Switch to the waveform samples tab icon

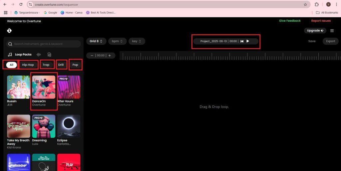pyautogui.click(x=39, y=55)
